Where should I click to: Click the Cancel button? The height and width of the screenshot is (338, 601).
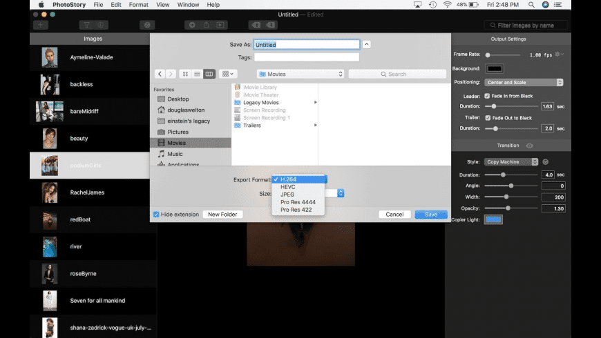(x=394, y=215)
